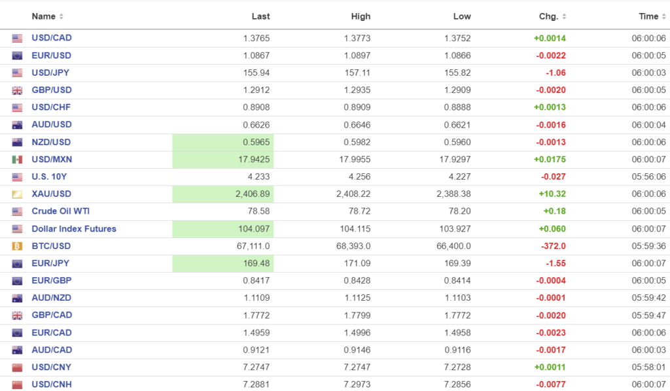Click the China flag icon beside USD/CNY

coord(17,367)
